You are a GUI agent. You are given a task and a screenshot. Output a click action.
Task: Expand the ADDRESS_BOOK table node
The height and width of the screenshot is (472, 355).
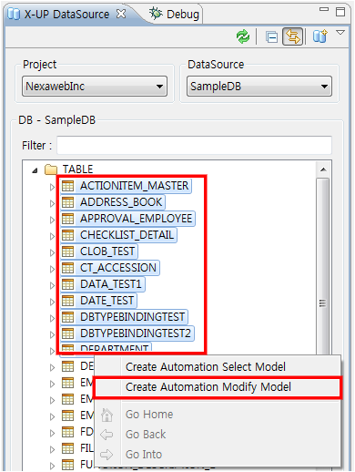point(52,203)
